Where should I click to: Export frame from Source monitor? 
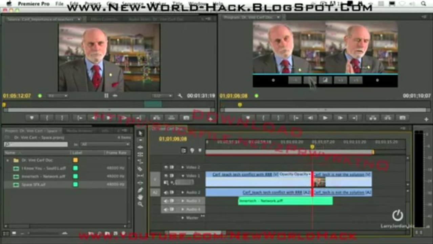click(186, 118)
